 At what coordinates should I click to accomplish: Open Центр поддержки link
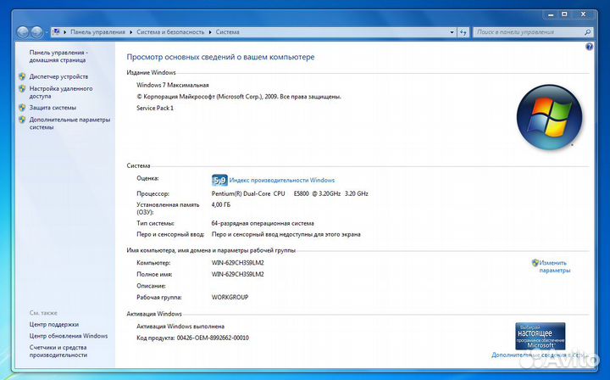click(x=54, y=324)
